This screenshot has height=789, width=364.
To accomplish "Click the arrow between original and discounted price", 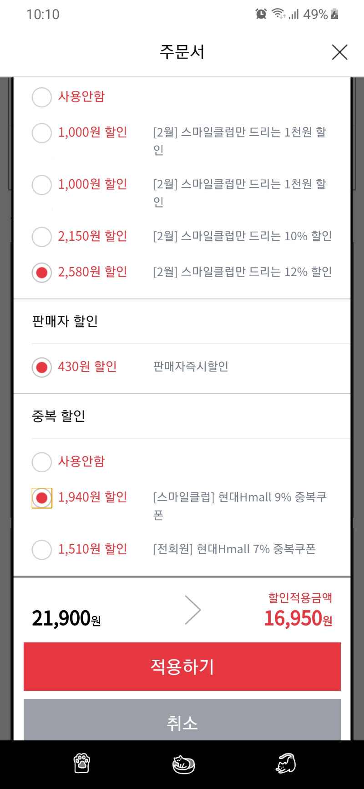I will tap(193, 610).
